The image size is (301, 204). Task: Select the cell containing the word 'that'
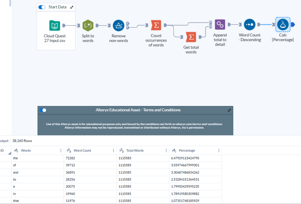pyautogui.click(x=15, y=201)
